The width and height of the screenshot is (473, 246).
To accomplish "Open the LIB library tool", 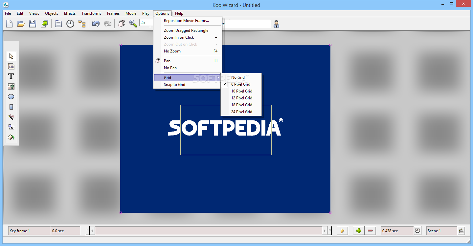I will tap(11, 66).
